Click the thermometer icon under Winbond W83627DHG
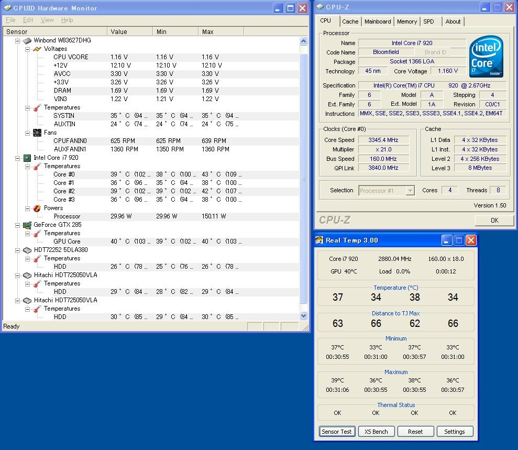518x450 pixels. point(37,108)
